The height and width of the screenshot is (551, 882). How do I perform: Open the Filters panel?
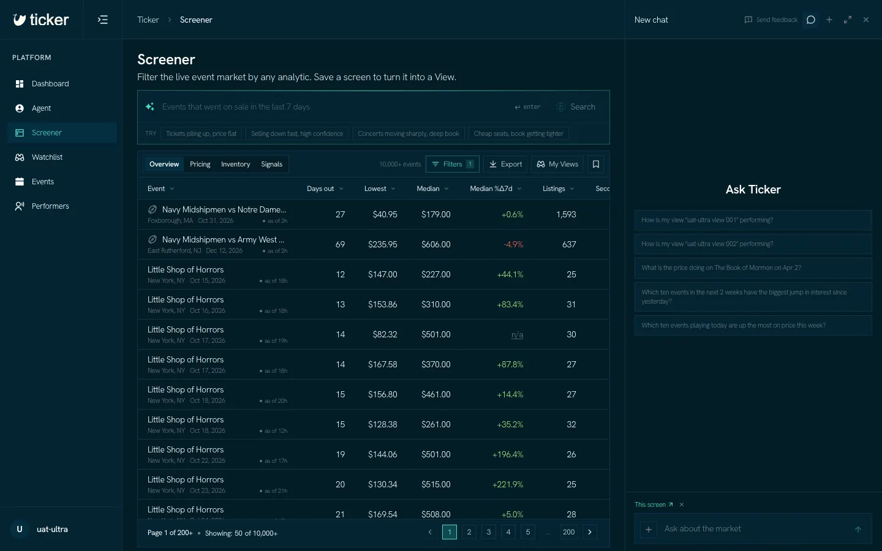click(x=453, y=164)
